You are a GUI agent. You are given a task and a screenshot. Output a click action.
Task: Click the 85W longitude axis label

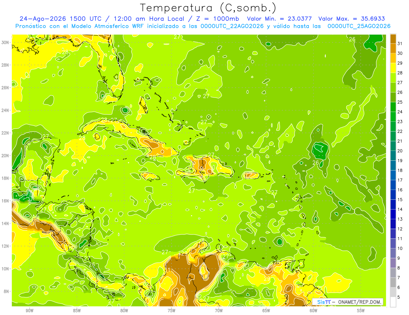click(77, 311)
